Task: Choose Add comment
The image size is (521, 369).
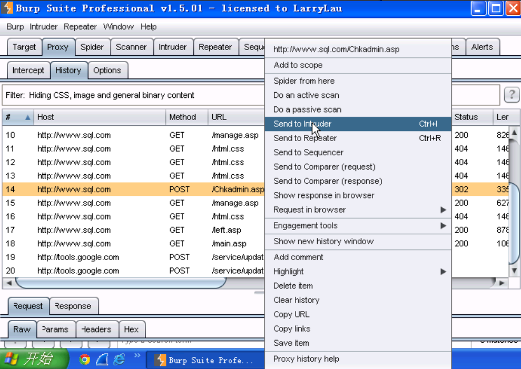Action: click(x=358, y=257)
